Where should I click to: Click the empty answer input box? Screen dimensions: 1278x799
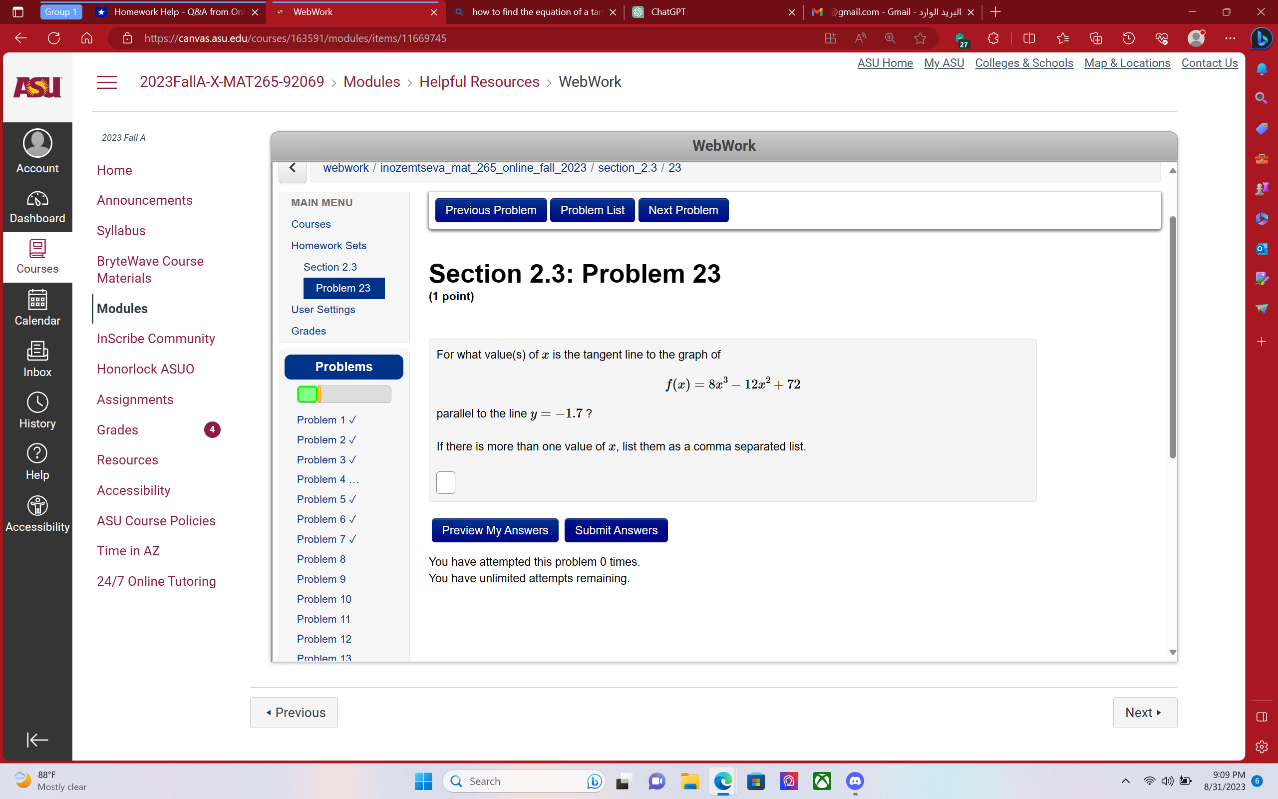point(445,482)
